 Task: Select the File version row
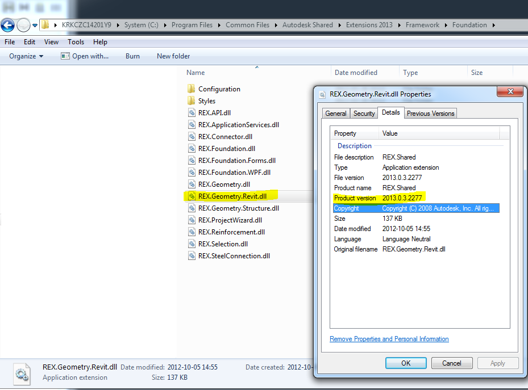coord(416,178)
